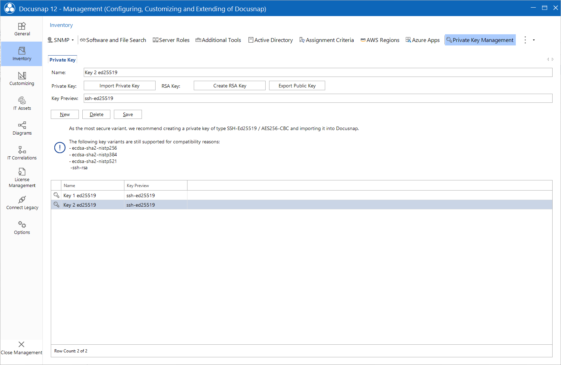The image size is (561, 365).
Task: Expand the SNMP dropdown arrow
Action: [73, 40]
